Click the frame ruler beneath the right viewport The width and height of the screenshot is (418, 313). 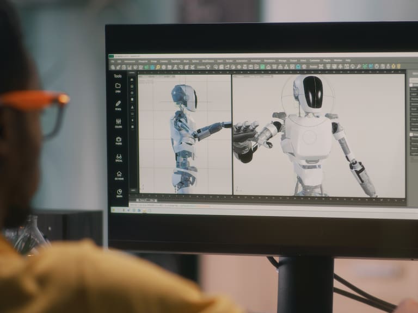(319, 198)
